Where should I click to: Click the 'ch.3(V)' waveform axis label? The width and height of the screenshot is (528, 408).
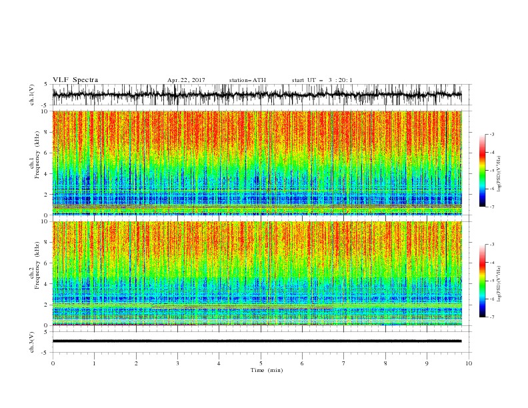tap(32, 342)
